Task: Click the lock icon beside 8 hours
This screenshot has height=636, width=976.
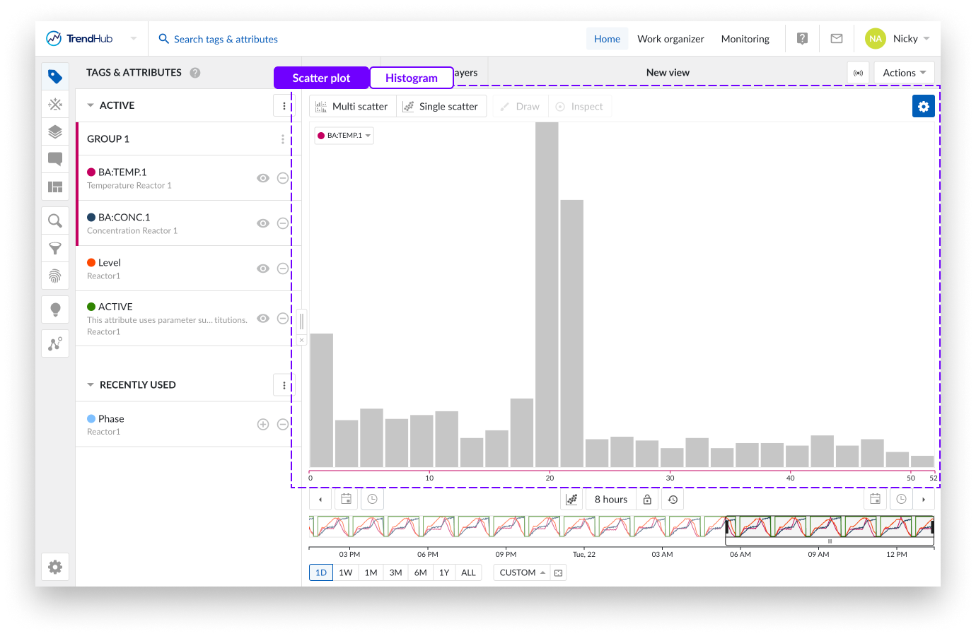Action: [647, 500]
